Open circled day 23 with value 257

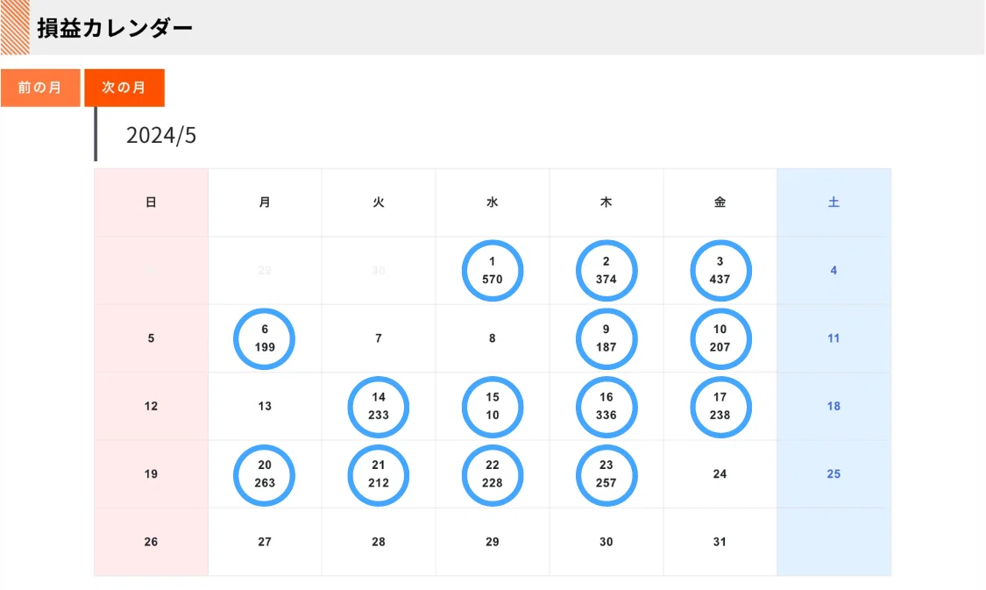pyautogui.click(x=606, y=475)
